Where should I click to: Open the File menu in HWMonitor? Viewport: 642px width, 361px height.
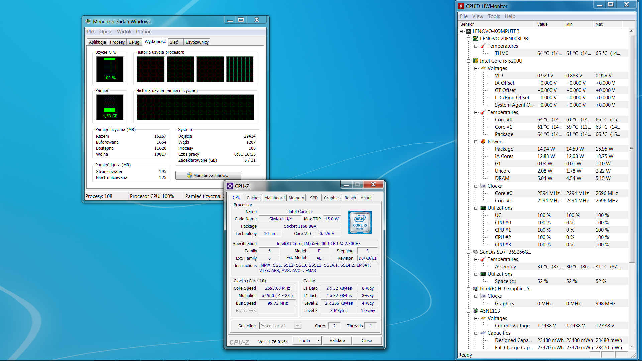click(x=464, y=16)
